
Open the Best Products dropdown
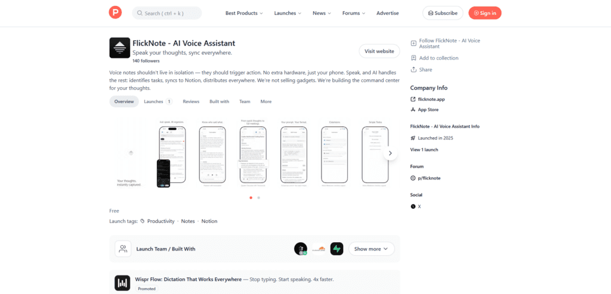244,13
